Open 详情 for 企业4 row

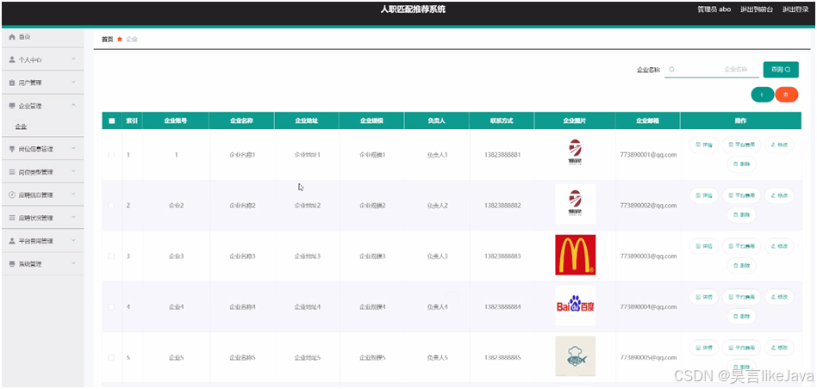[x=704, y=297]
